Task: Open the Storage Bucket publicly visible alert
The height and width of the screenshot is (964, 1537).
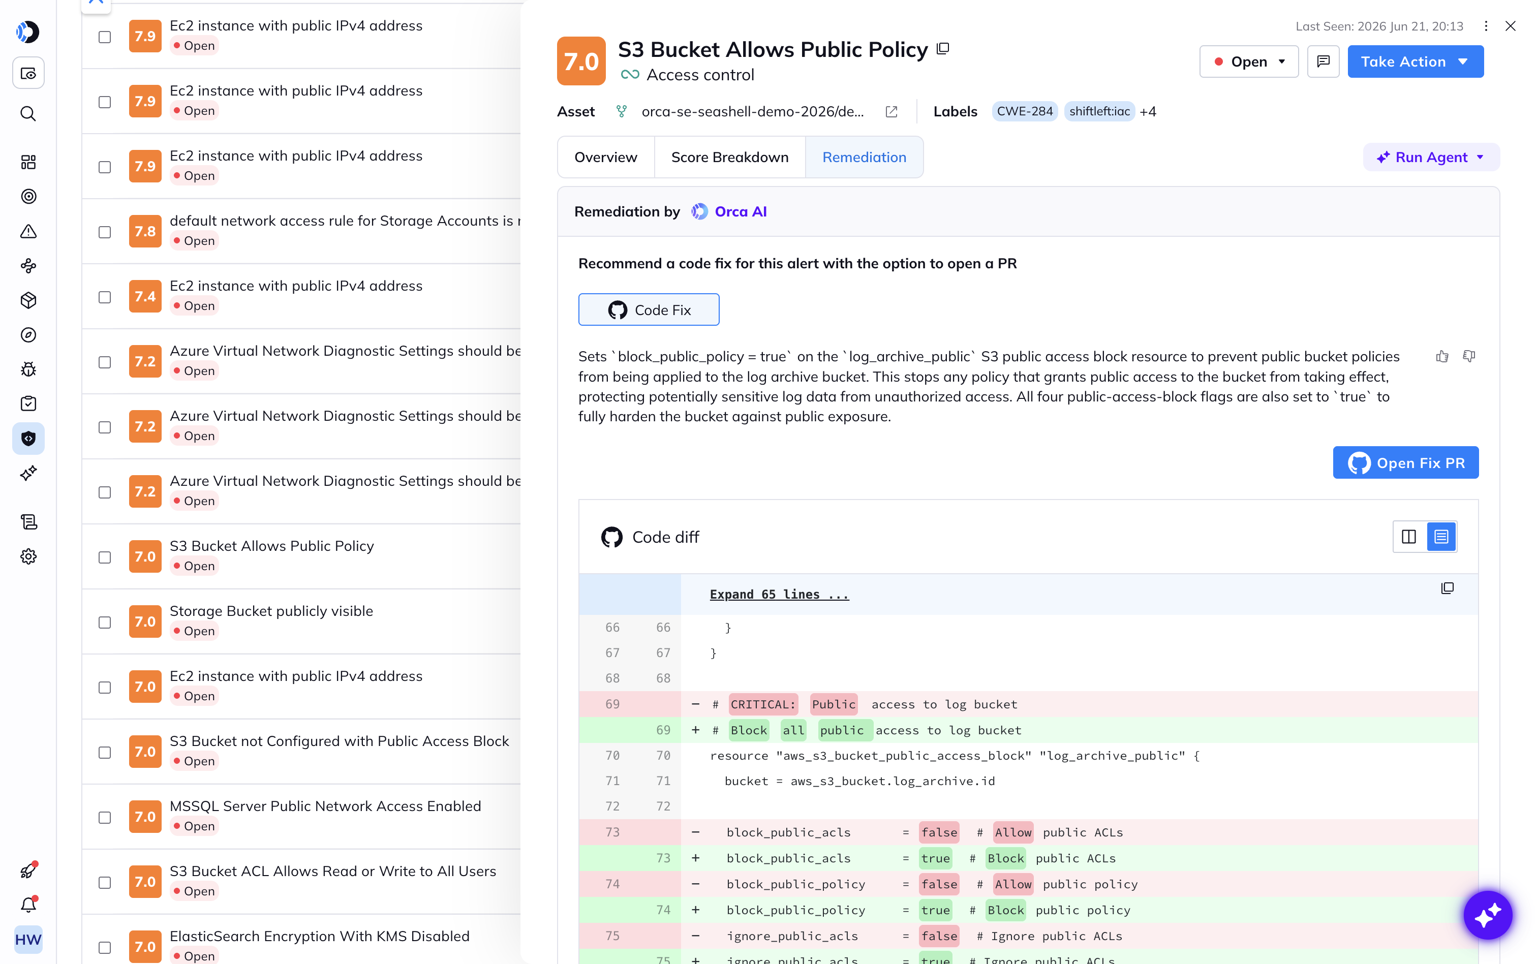Action: (x=271, y=611)
